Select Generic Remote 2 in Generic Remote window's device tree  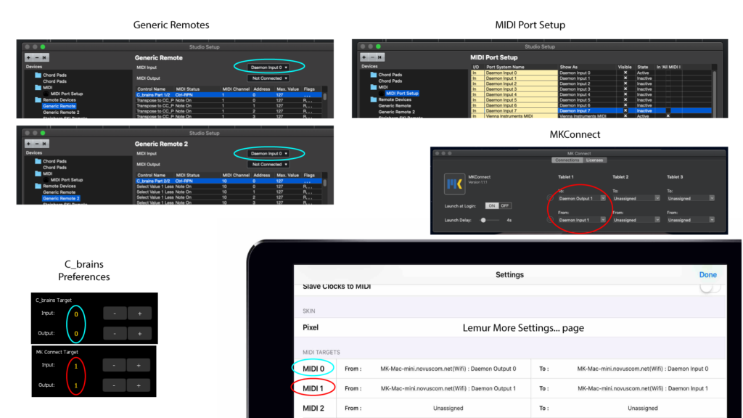click(61, 112)
